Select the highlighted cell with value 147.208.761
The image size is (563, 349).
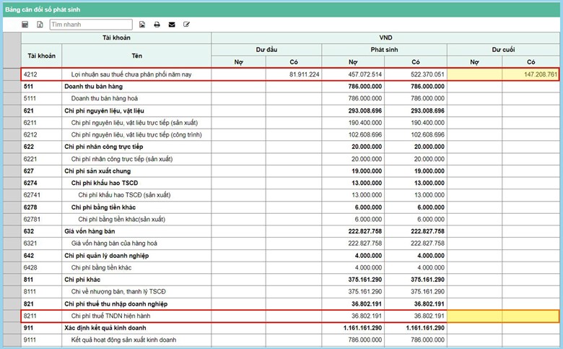(x=531, y=74)
